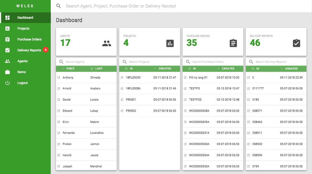Click the Logout power icon
This screenshot has width=312, height=174.
pyautogui.click(x=7, y=83)
